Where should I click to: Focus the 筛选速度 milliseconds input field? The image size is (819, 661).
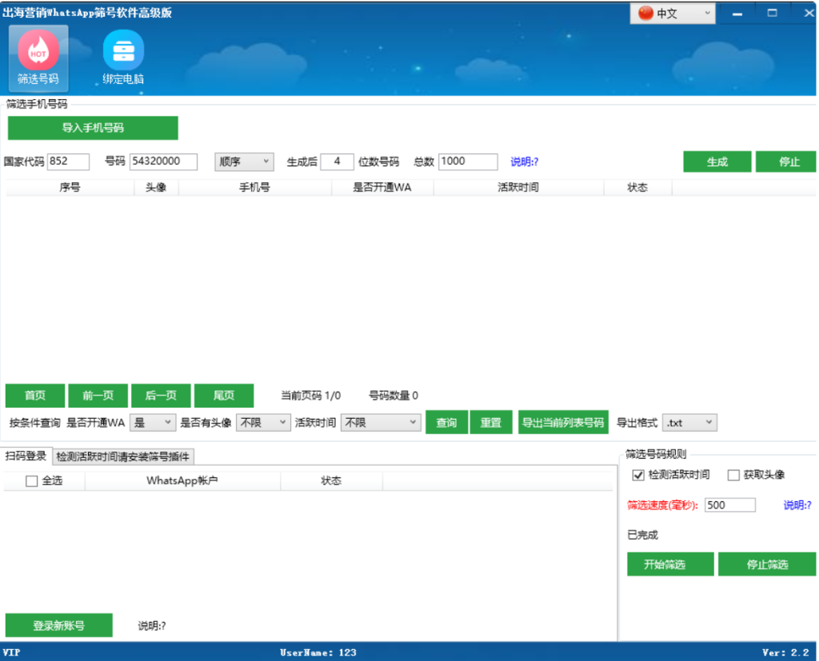click(x=729, y=505)
